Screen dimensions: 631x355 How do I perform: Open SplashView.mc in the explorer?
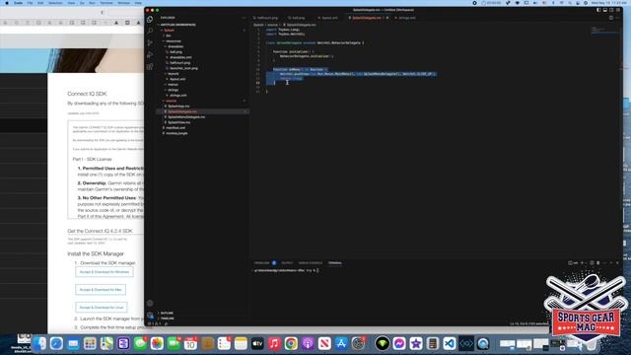[x=179, y=122]
